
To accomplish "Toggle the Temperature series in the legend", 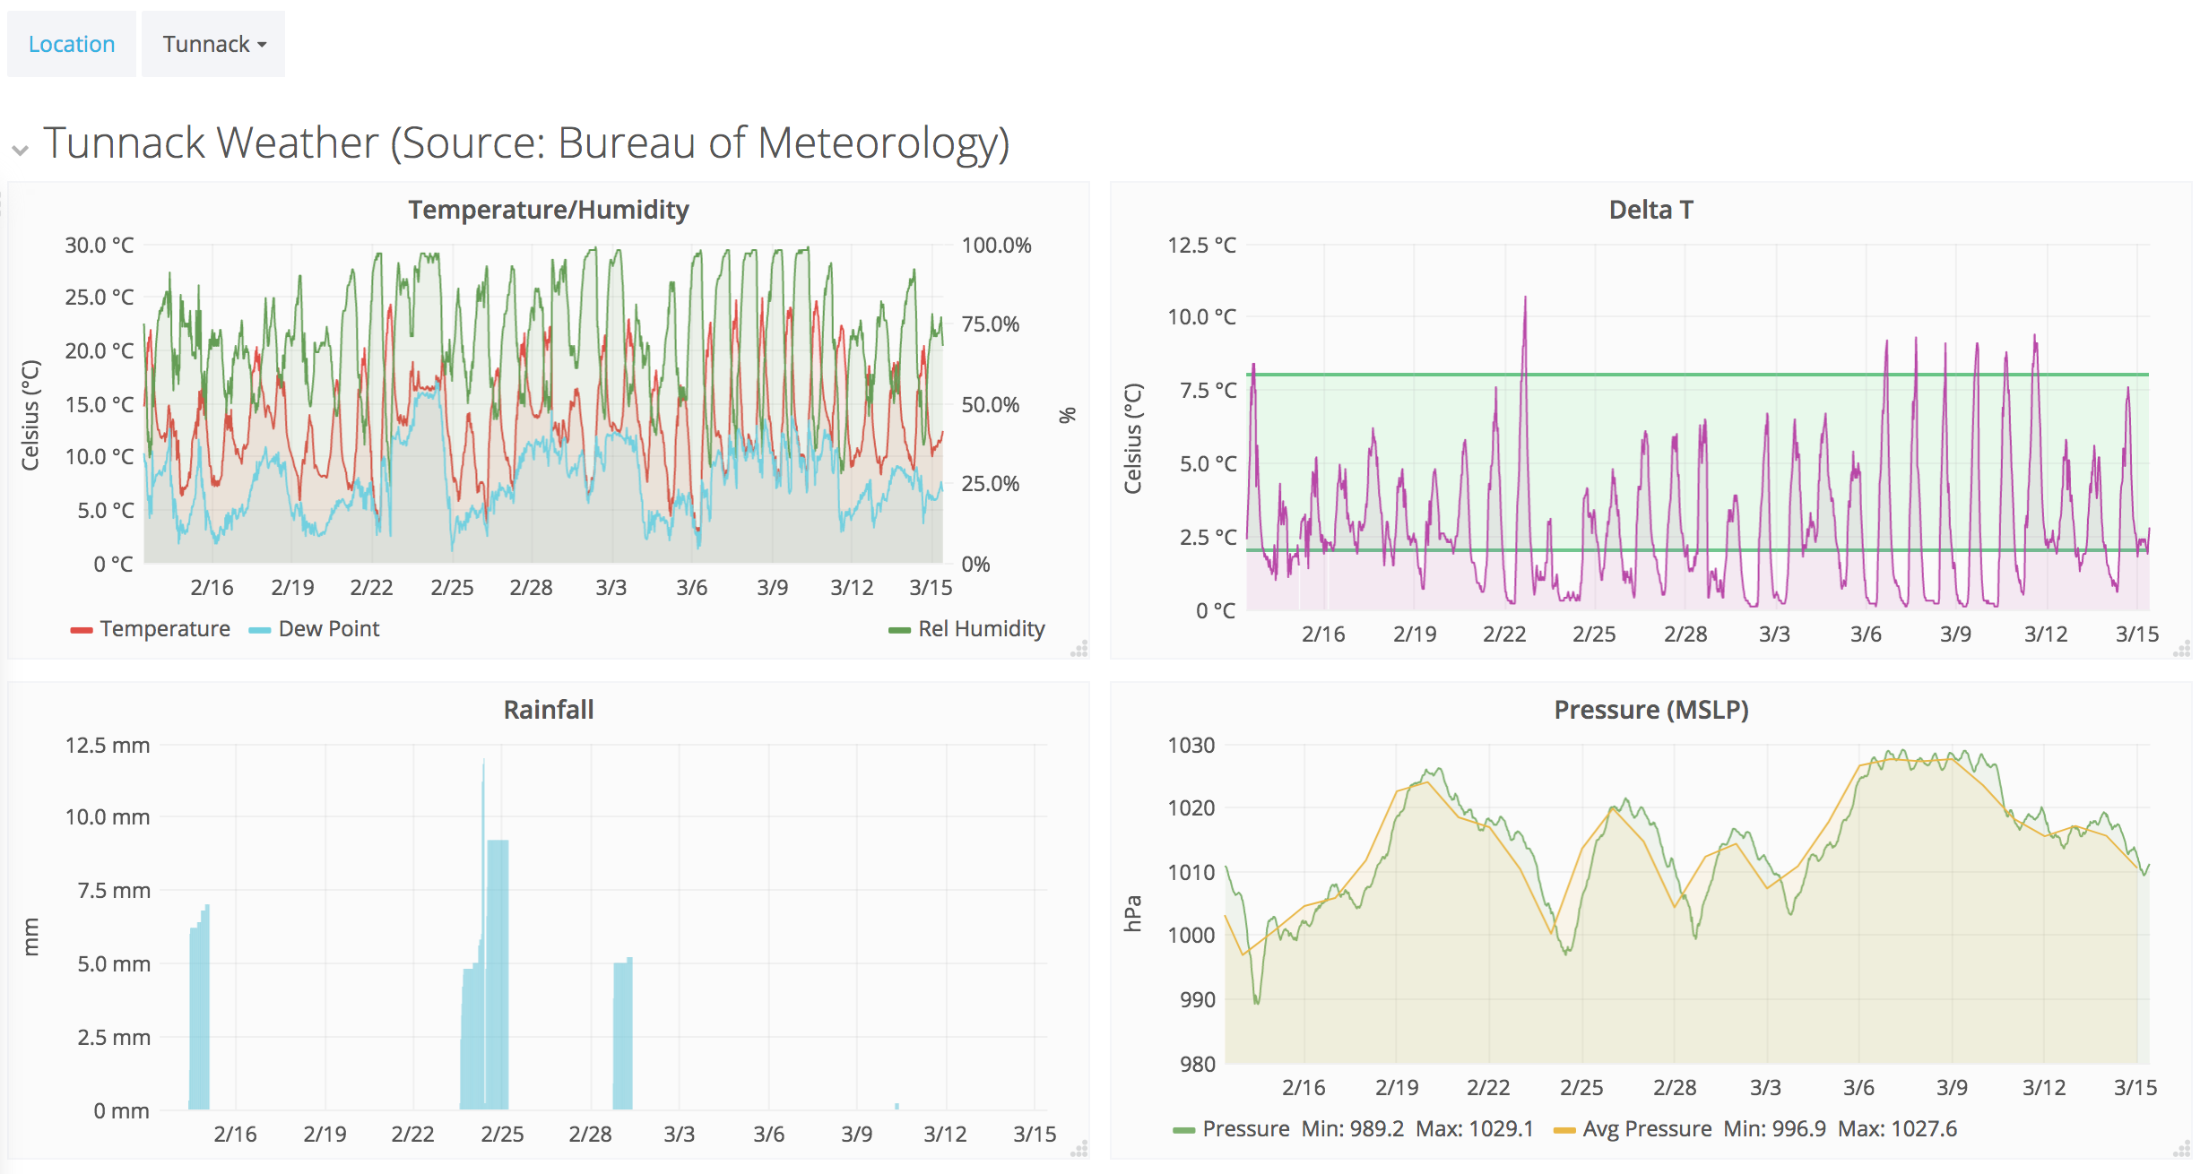I will pyautogui.click(x=165, y=629).
